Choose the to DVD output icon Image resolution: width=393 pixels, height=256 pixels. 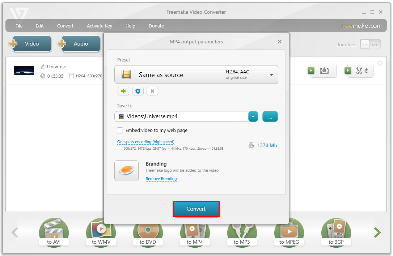point(148,235)
